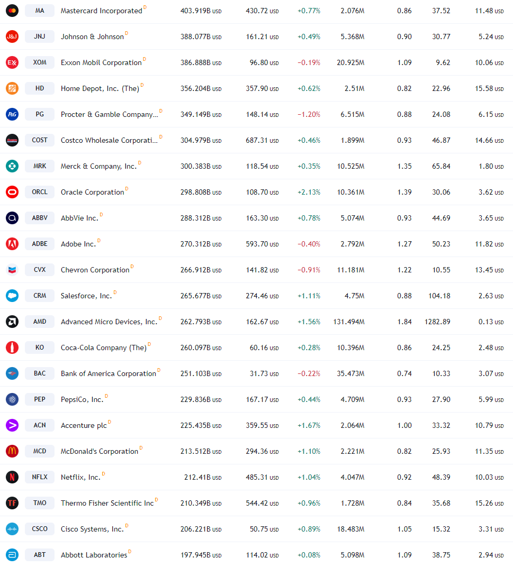Viewport: 513px width, 567px height.
Task: Open Thermo Fisher Scientific Inc link
Action: (107, 503)
